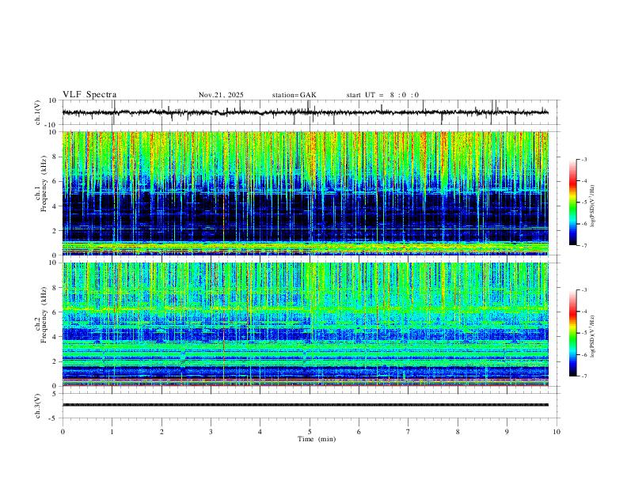Click the "Time (min)" axis label

tap(317, 439)
